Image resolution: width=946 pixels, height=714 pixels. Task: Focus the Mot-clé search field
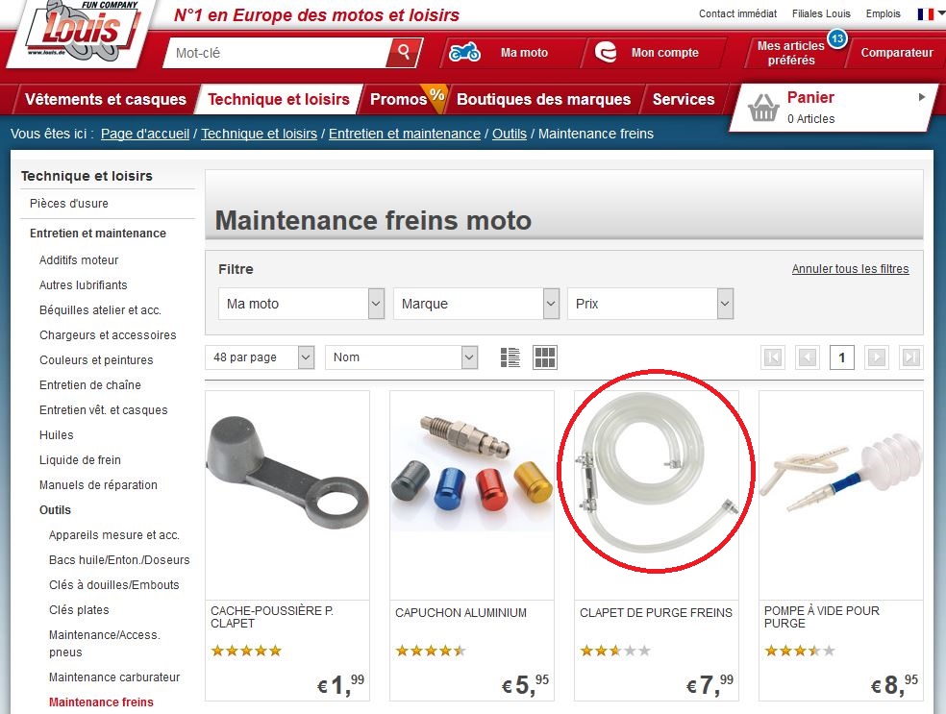[278, 53]
